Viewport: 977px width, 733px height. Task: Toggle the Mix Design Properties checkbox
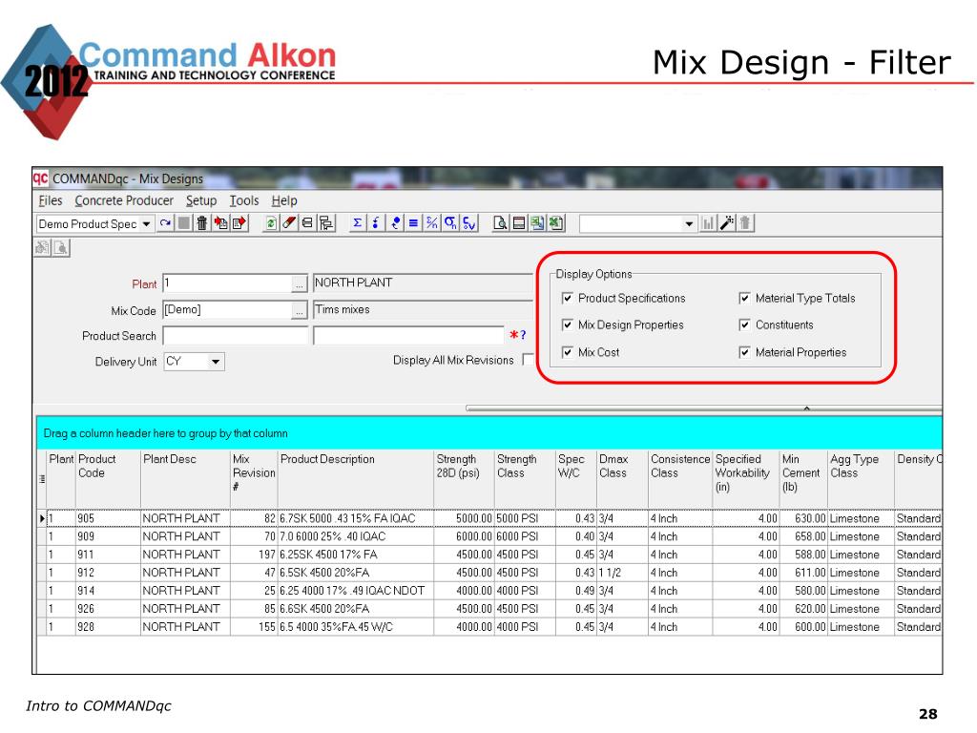point(567,325)
